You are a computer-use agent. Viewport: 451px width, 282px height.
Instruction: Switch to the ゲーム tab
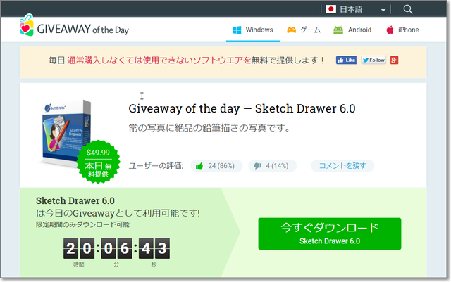pos(304,30)
